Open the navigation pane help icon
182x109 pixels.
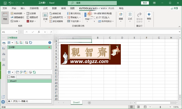[50, 43]
